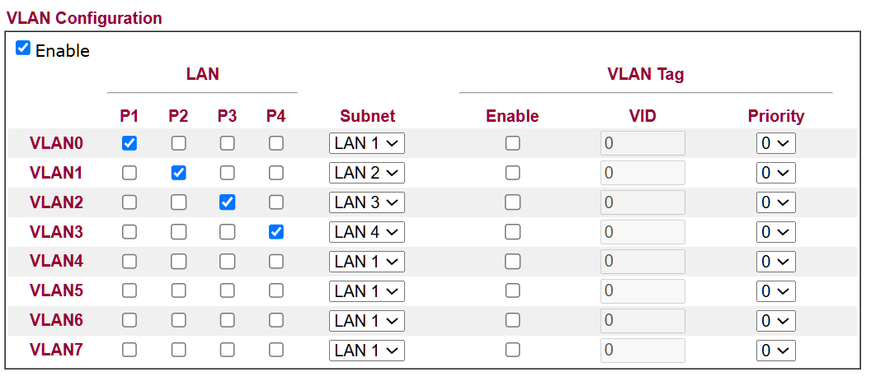
Task: Open the Subnet dropdown for VLAN0
Action: click(367, 143)
